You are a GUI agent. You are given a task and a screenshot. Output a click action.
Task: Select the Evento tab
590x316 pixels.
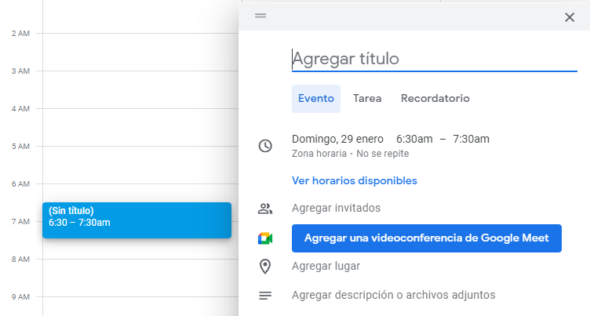316,99
